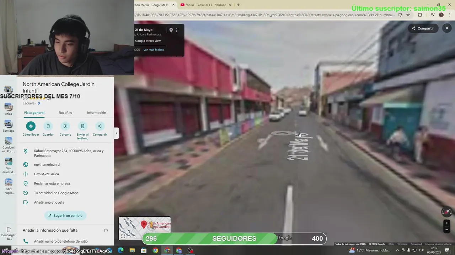Open Santiago recent item in sidebar
Screen dimensions: 455x255
coord(9,126)
